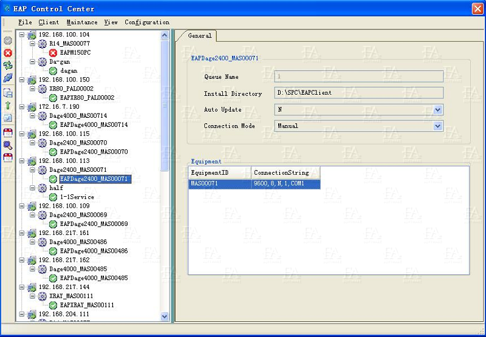Click the grey disabled checkmark toolbar icon
The height and width of the screenshot is (337, 486).
click(8, 41)
